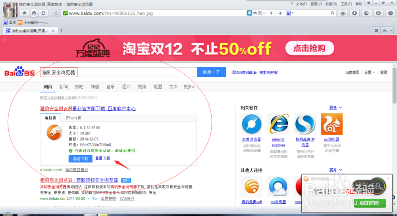This screenshot has width=397, height=216.
Task: Click the restore closed tab arrow
Action: point(385,30)
